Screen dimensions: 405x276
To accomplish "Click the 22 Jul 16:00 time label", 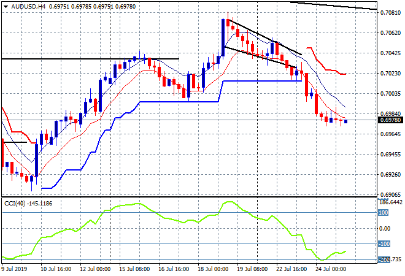I will click(291, 269).
